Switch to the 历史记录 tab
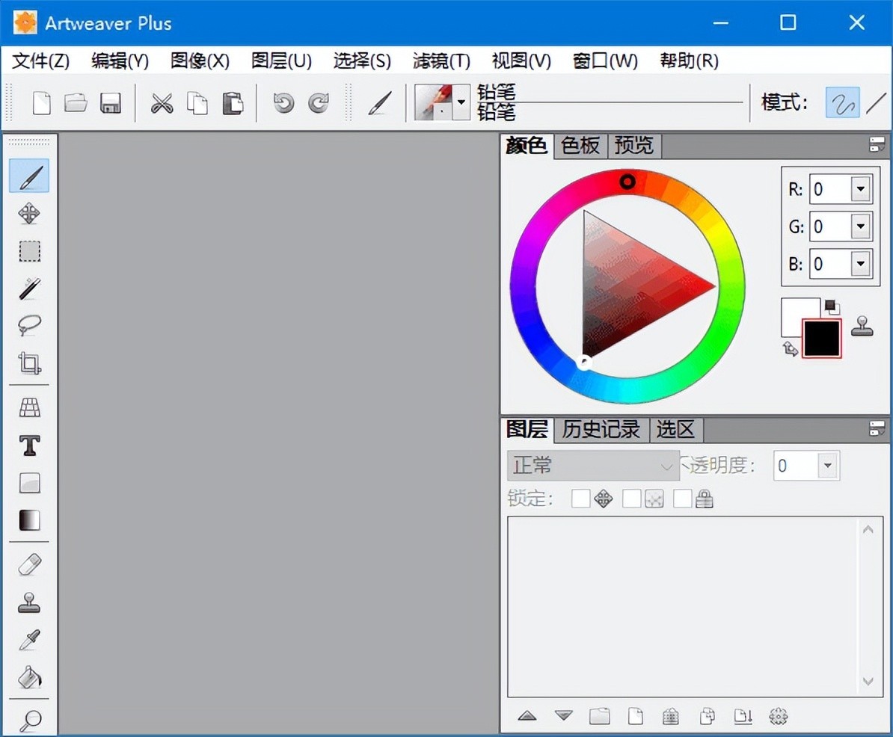This screenshot has height=737, width=893. pos(601,430)
